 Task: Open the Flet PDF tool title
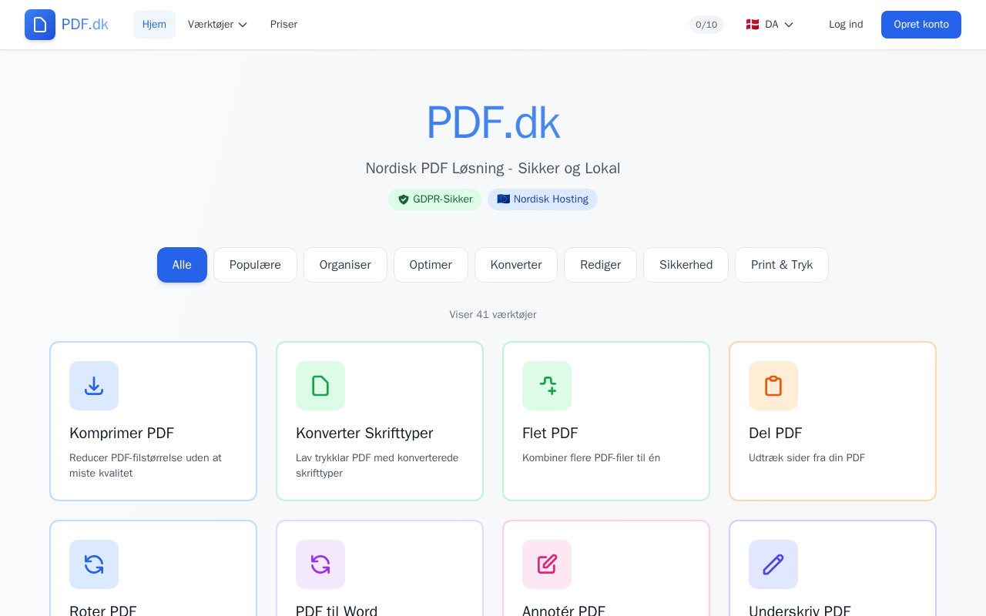pos(550,434)
